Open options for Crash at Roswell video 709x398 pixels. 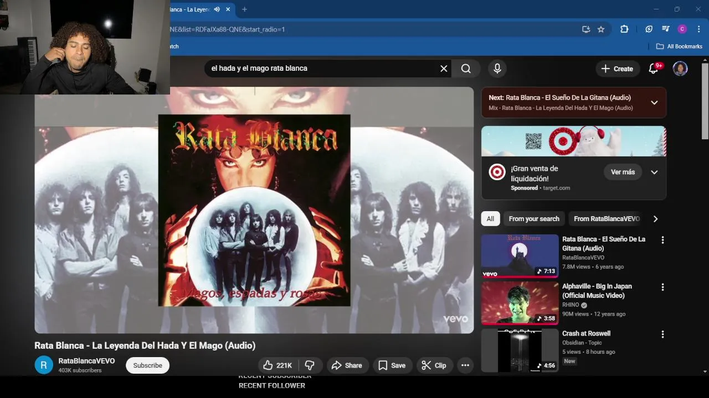pos(662,334)
